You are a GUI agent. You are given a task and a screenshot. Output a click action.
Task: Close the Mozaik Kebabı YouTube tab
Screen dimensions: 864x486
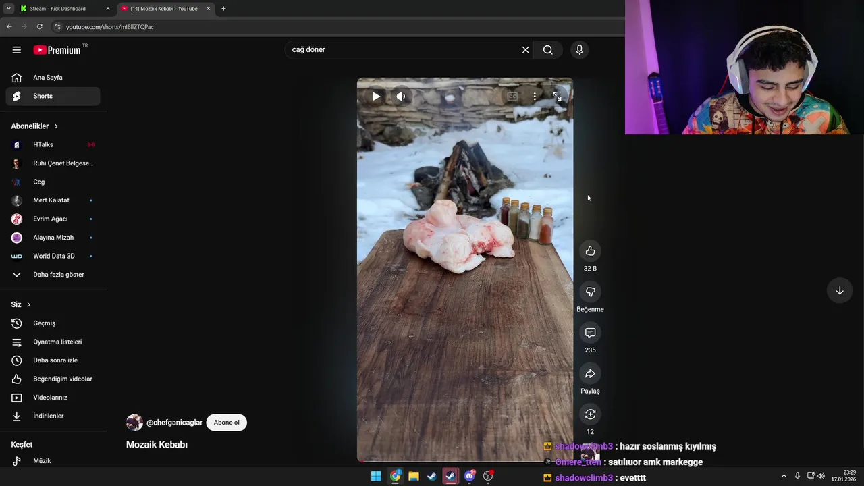[x=208, y=9]
